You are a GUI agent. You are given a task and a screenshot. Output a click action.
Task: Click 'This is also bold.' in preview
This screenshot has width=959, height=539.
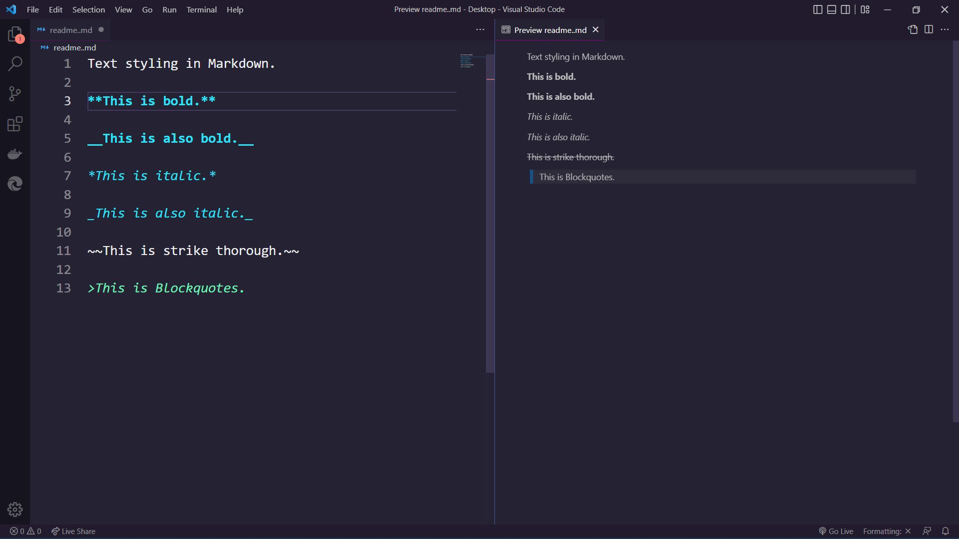(560, 97)
